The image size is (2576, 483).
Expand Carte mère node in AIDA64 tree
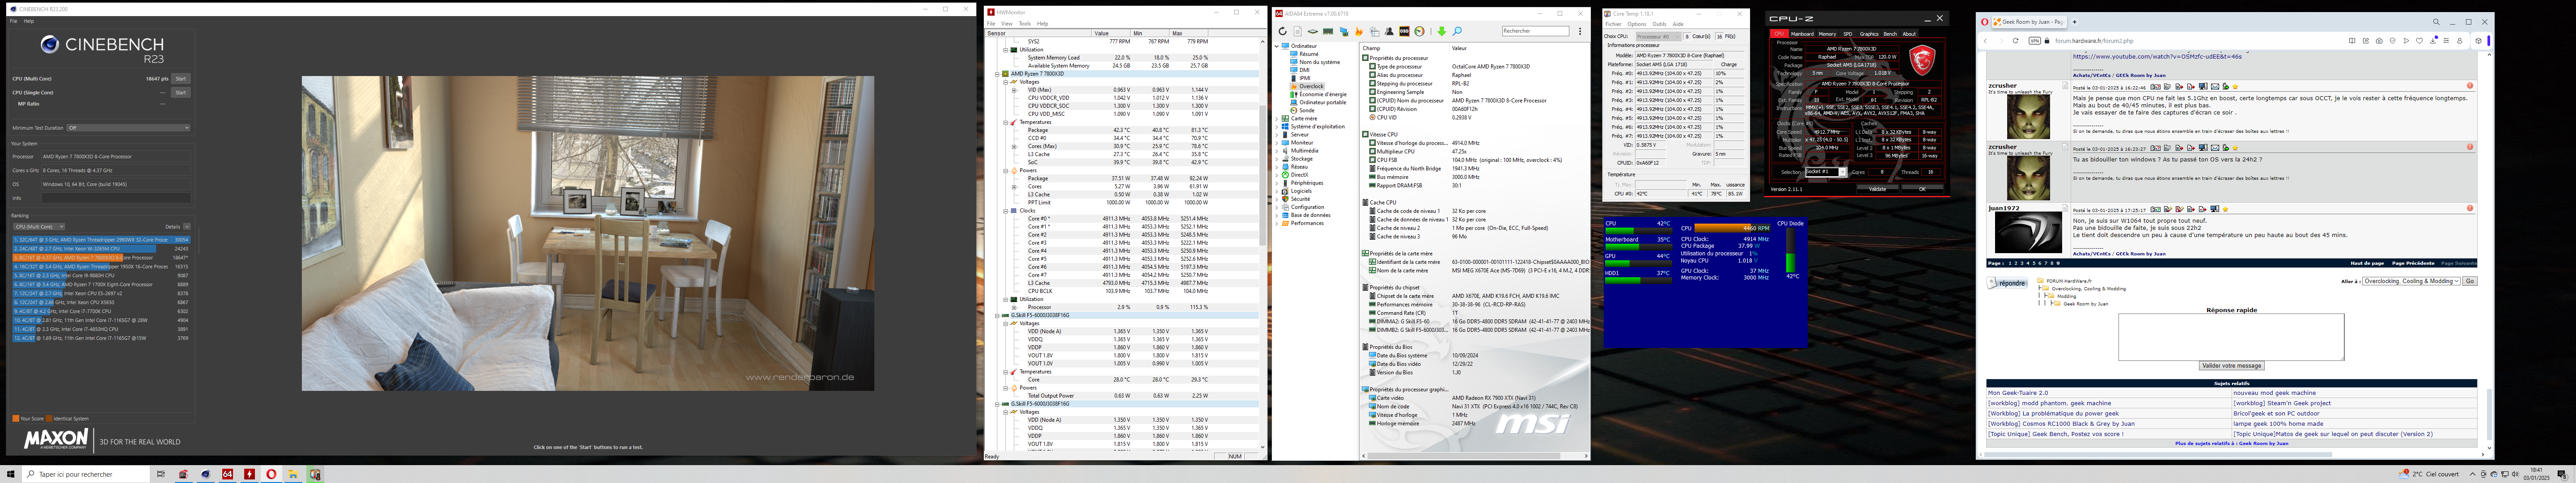point(1277,119)
